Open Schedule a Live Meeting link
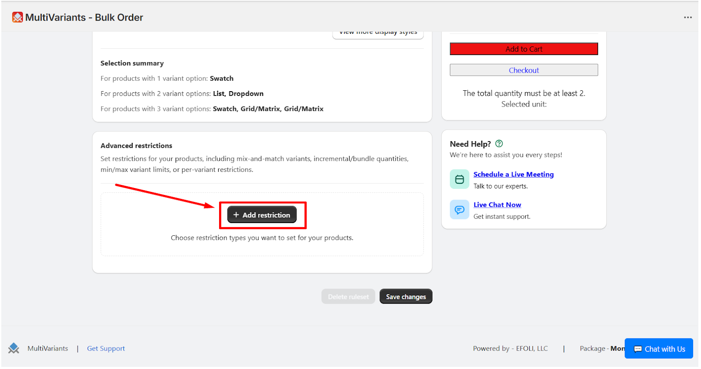701x369 pixels. (513, 174)
